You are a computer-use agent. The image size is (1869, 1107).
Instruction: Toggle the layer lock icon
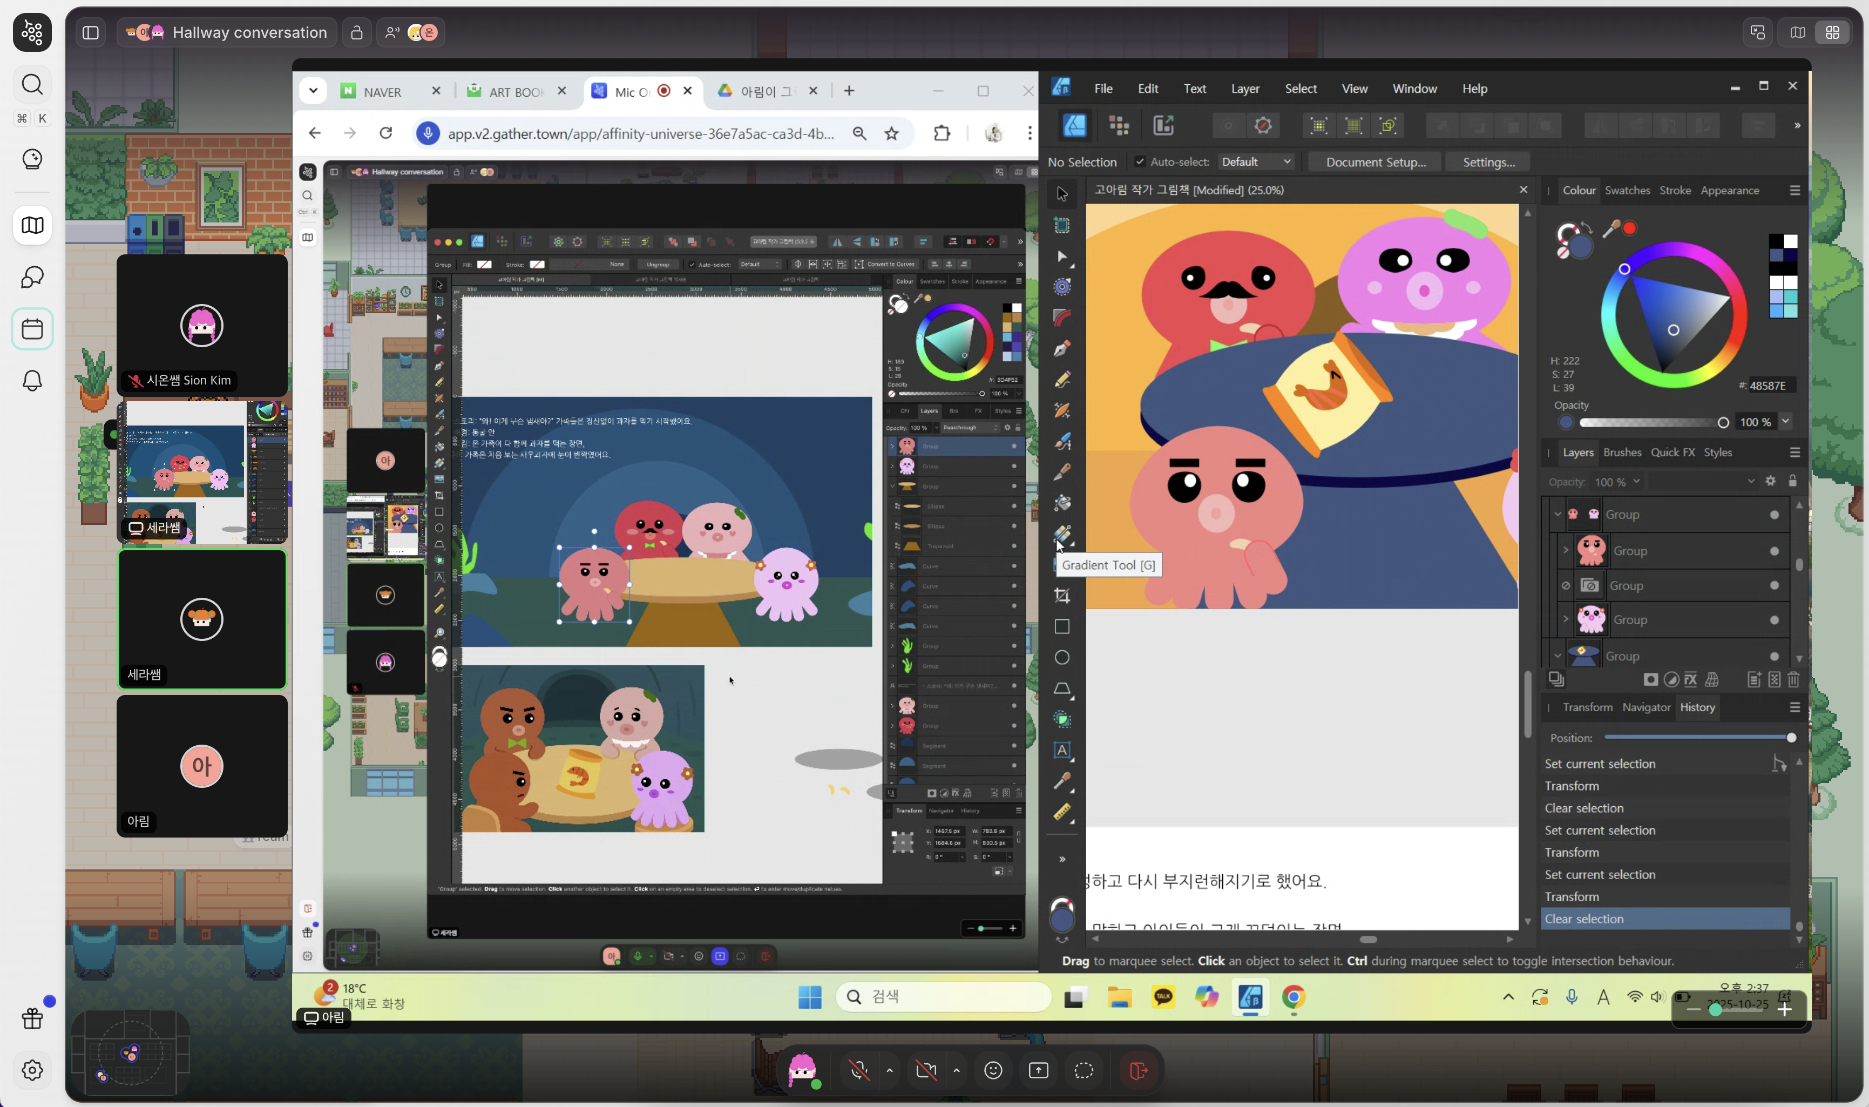1793,481
